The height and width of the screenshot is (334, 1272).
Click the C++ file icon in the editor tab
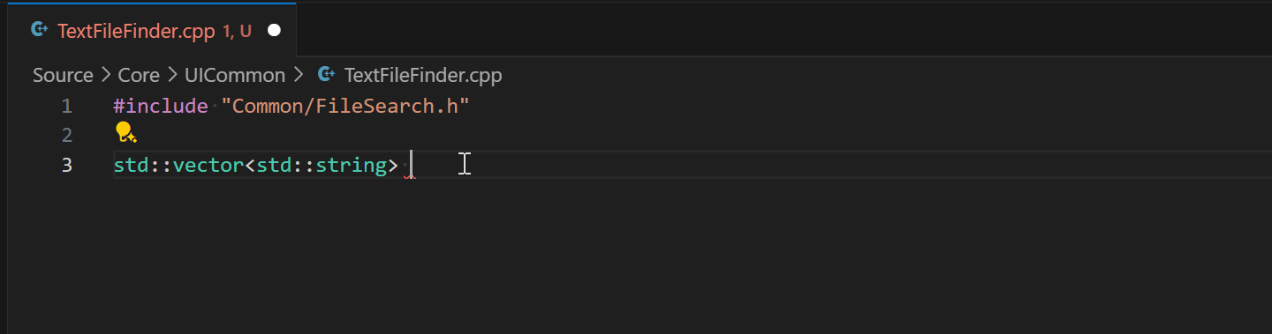[39, 30]
